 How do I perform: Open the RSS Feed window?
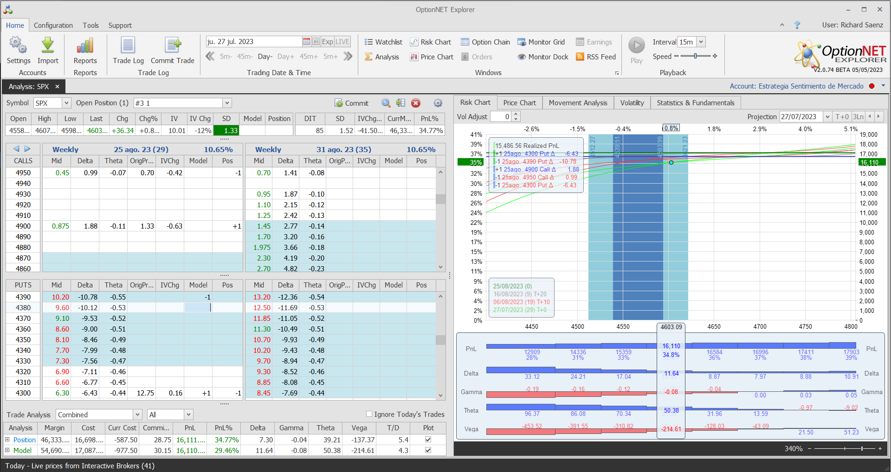(x=596, y=57)
